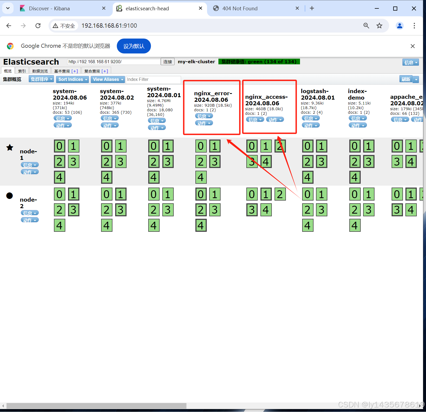Open the tab search chevron
This screenshot has height=412, width=426.
point(8,8)
